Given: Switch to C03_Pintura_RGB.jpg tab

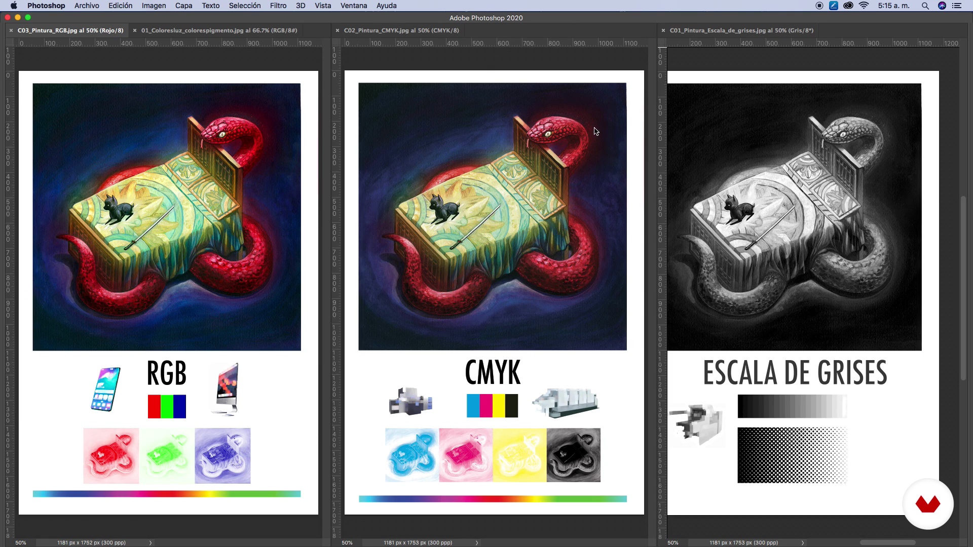Looking at the screenshot, I should 70,30.
